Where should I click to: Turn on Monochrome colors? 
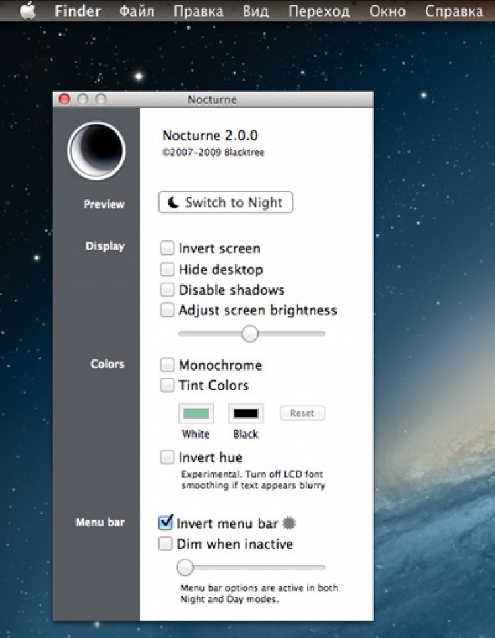(168, 365)
